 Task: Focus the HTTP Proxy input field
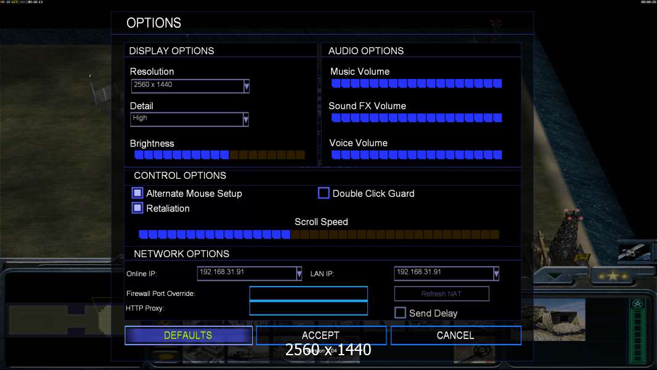[x=308, y=308]
